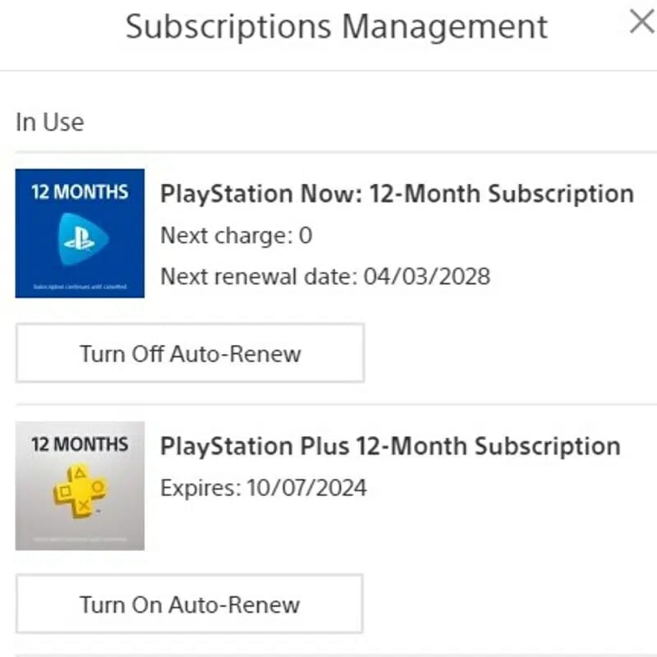Turn On Auto-Renew for PlayStation Plus
Viewport: 657px width, 657px height.
pos(189,604)
